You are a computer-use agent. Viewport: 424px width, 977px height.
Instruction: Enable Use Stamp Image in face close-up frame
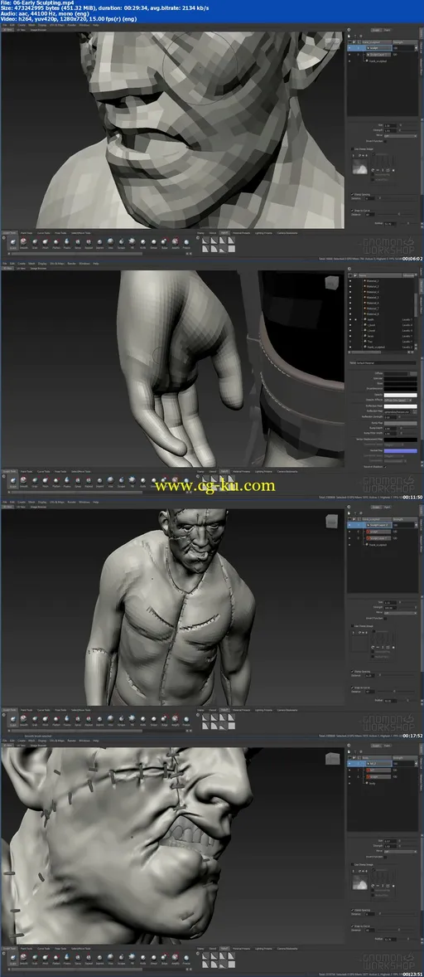click(353, 149)
